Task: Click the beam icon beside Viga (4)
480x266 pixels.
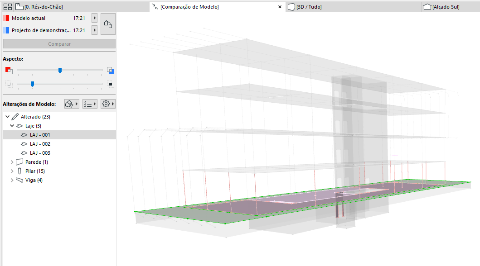Action: (19, 180)
